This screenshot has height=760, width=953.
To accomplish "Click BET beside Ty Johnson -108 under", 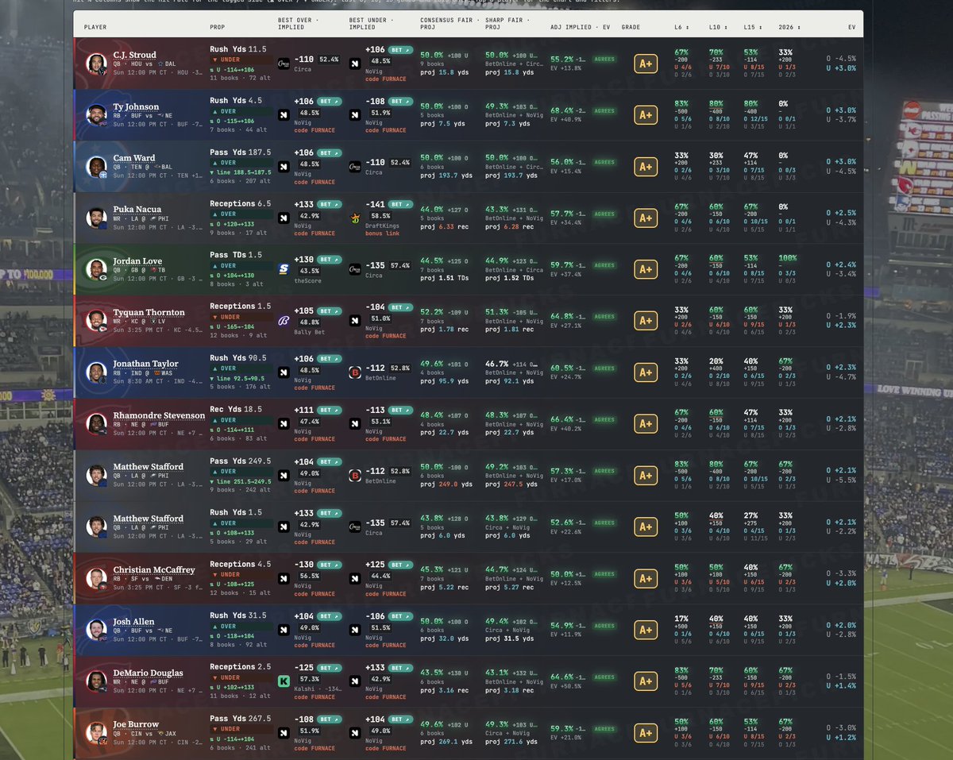I will tap(401, 102).
